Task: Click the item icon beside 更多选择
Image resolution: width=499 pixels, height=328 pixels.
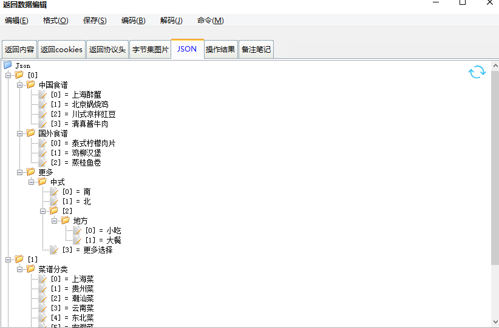Action: coord(54,250)
